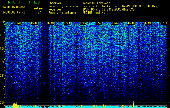The image size is (170, 108).
Task: Click the small meteor echo near 0746
Action: [x=104, y=82]
